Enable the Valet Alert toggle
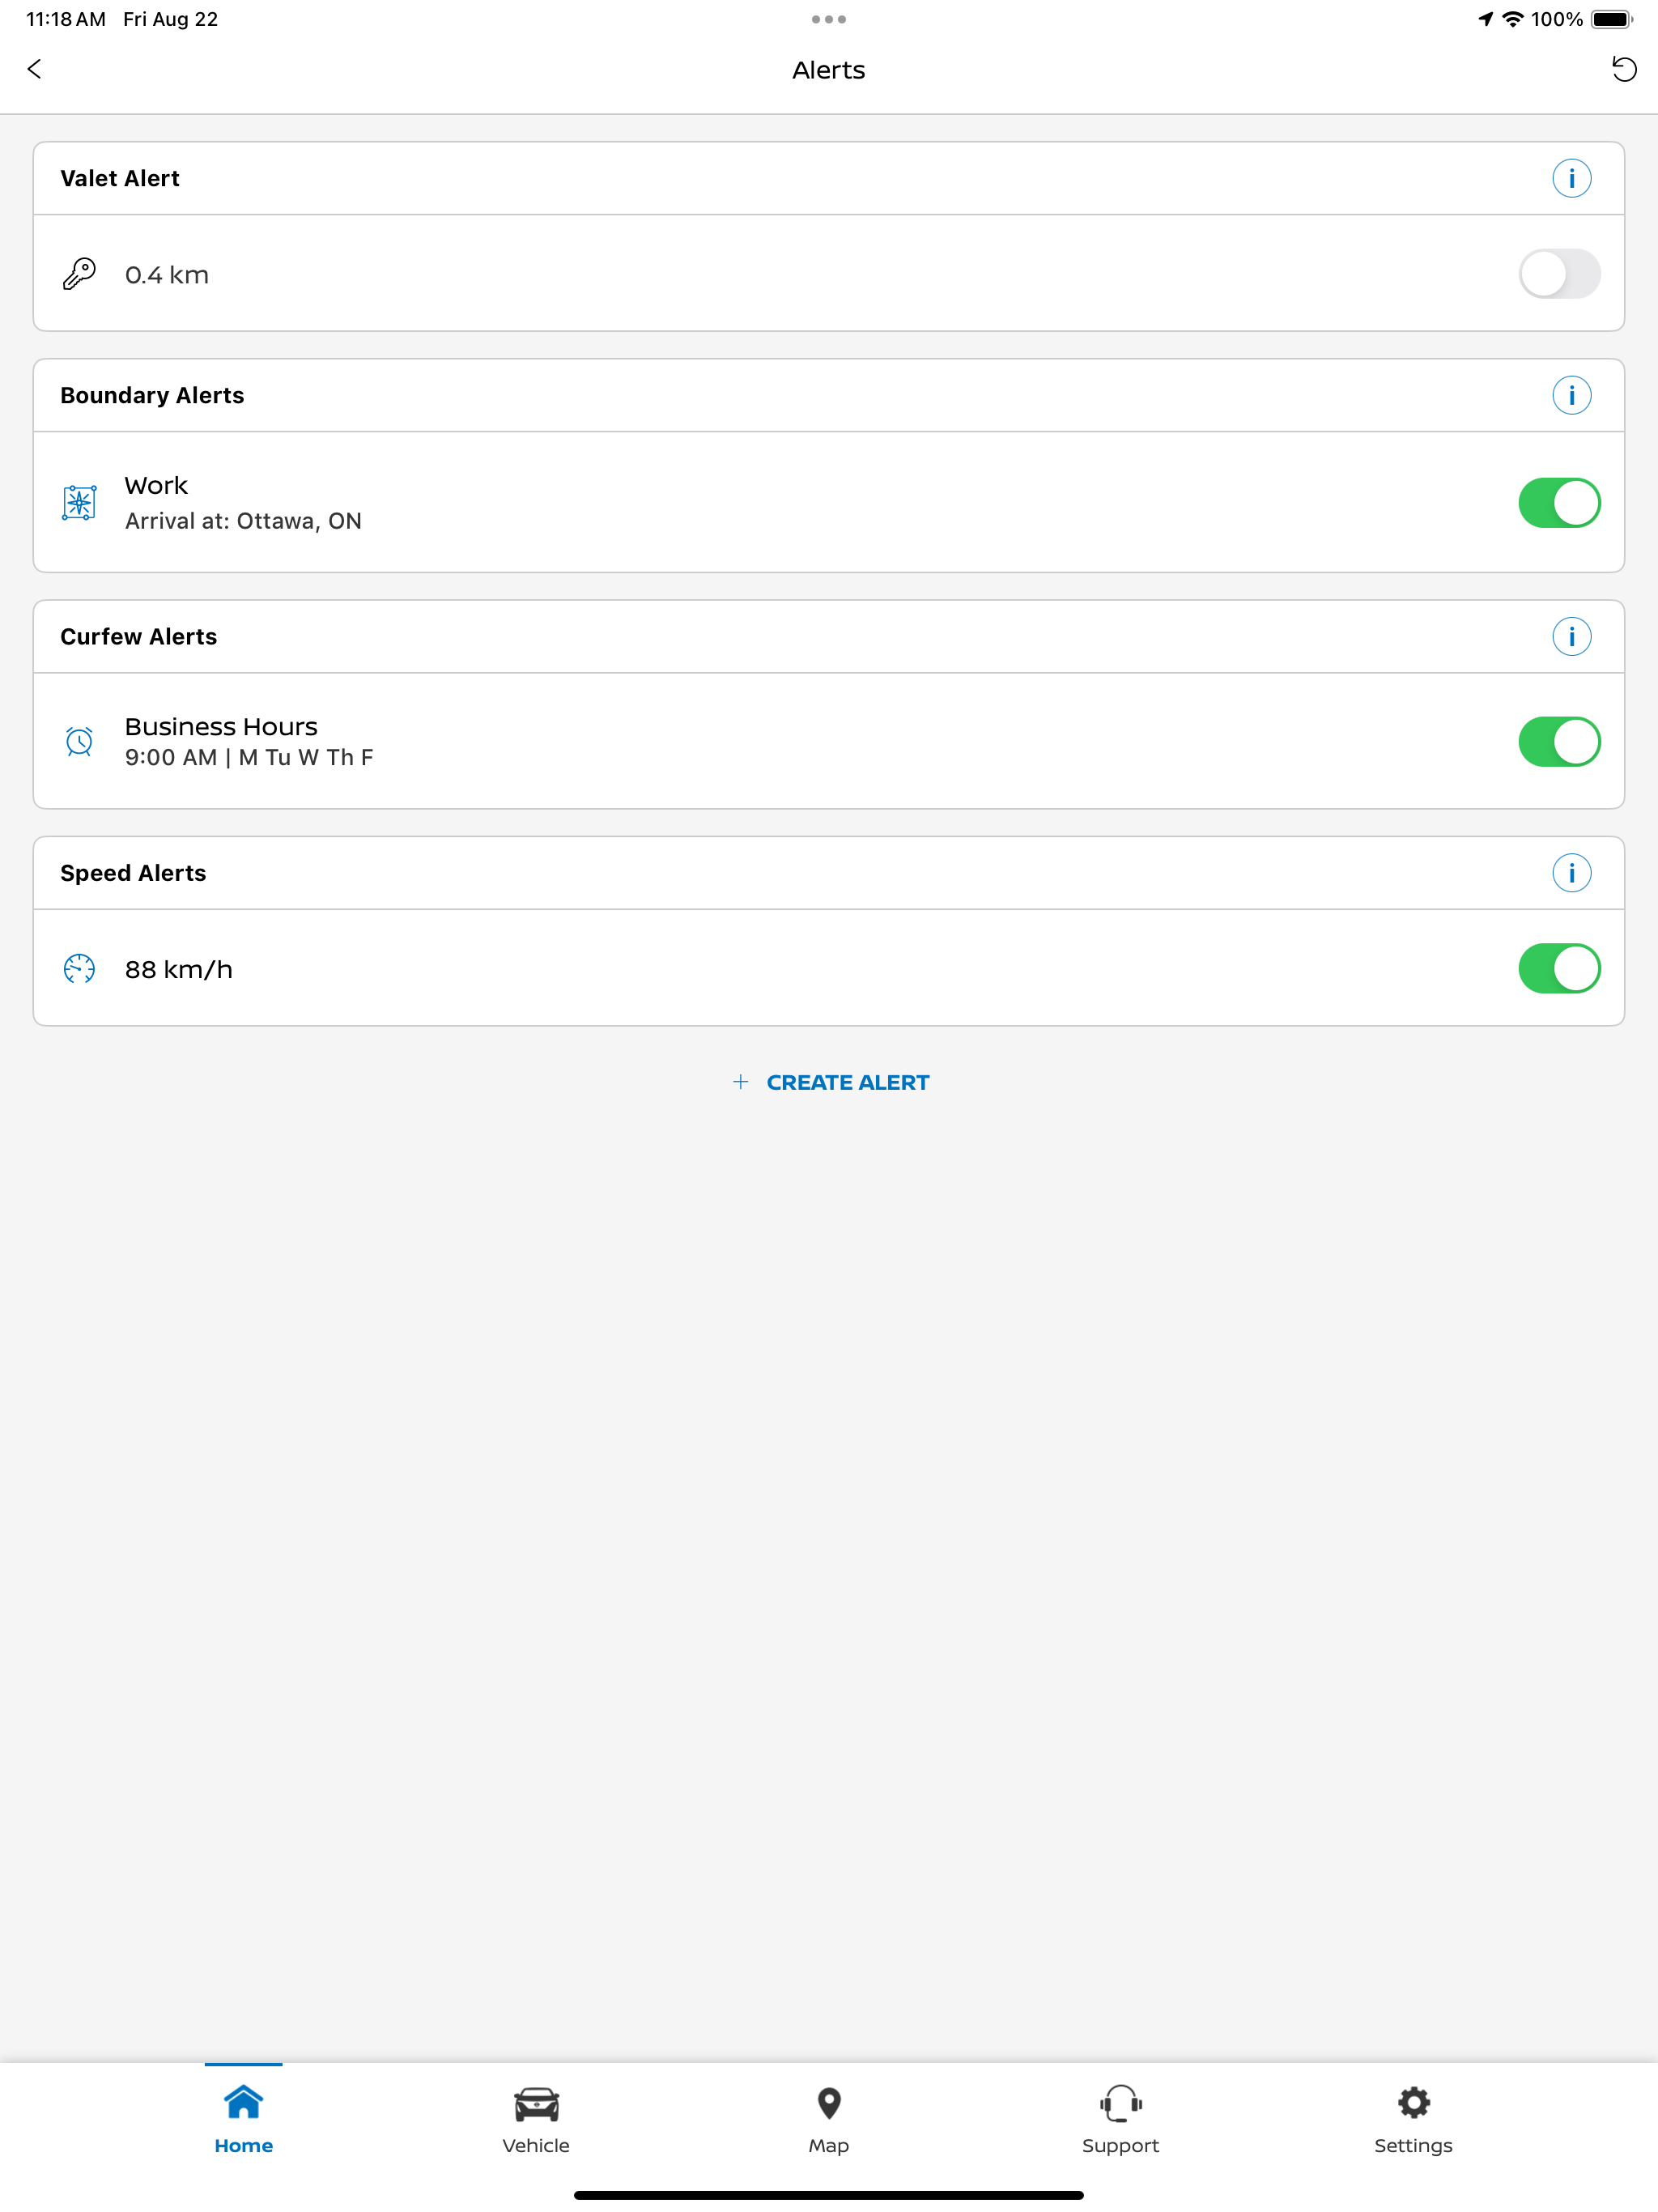This screenshot has width=1658, height=2212. [x=1559, y=274]
